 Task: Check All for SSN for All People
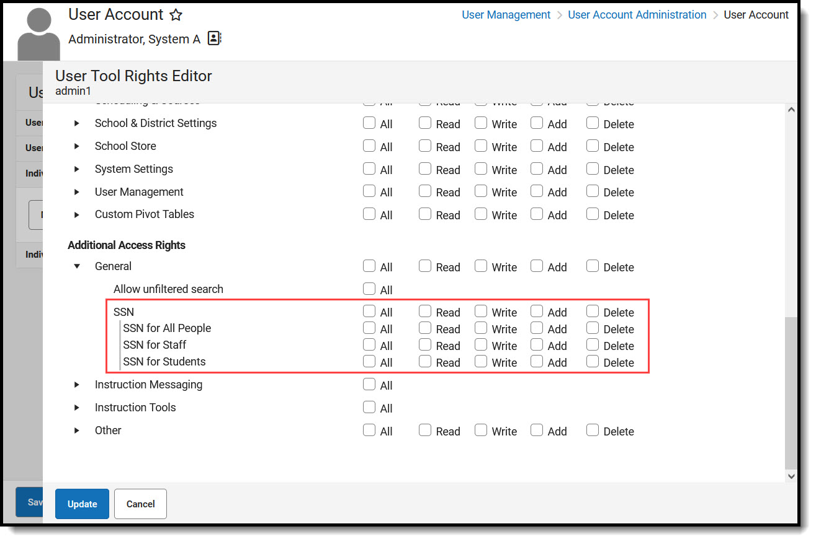369,328
